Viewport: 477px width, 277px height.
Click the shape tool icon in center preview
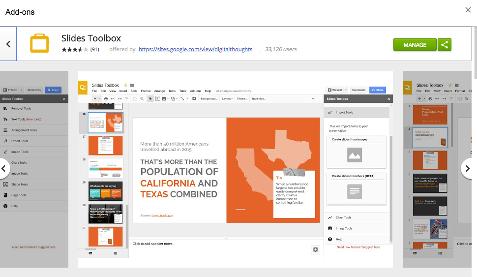(173, 98)
